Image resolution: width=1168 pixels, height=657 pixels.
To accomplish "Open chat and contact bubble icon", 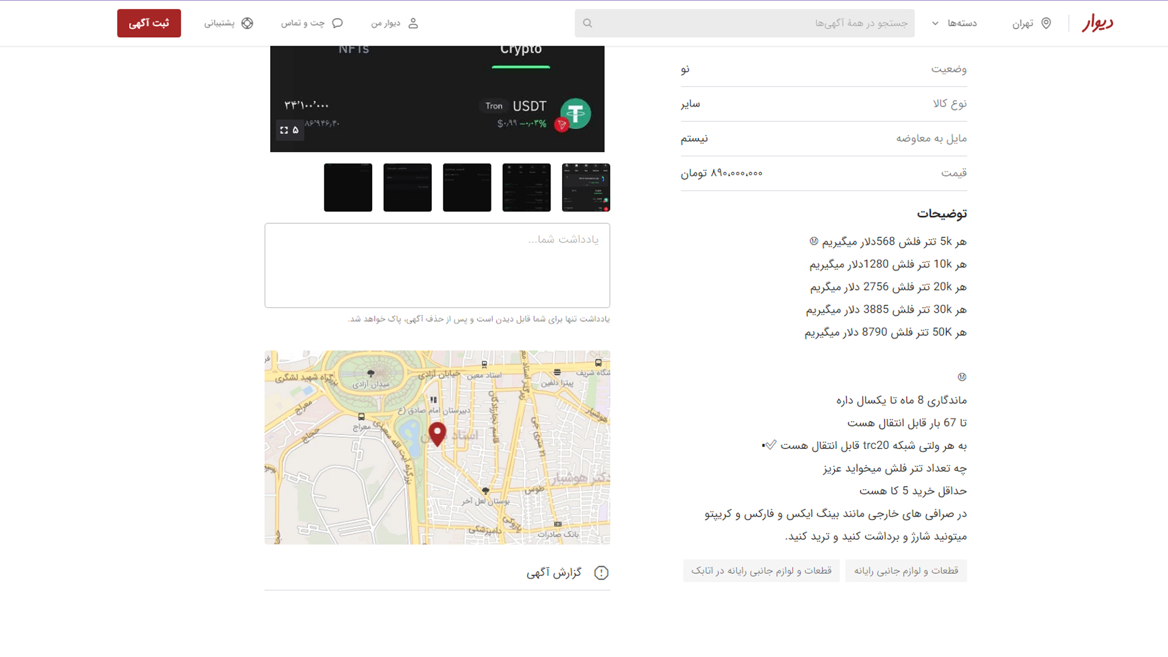I will click(x=338, y=23).
